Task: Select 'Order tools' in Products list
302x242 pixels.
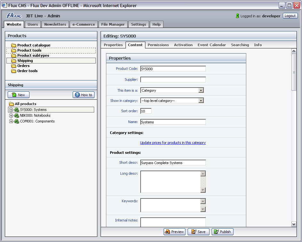Action: 27,71
